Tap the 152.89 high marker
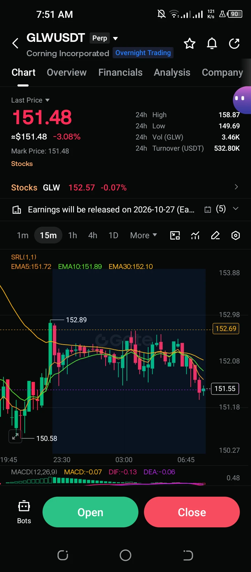251x572 pixels. pyautogui.click(x=76, y=320)
